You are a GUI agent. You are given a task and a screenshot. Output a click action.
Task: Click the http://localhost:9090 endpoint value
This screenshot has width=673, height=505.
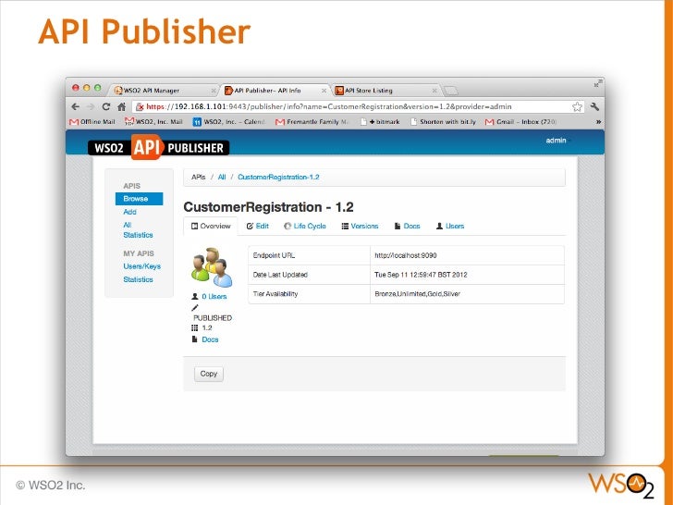pyautogui.click(x=405, y=255)
